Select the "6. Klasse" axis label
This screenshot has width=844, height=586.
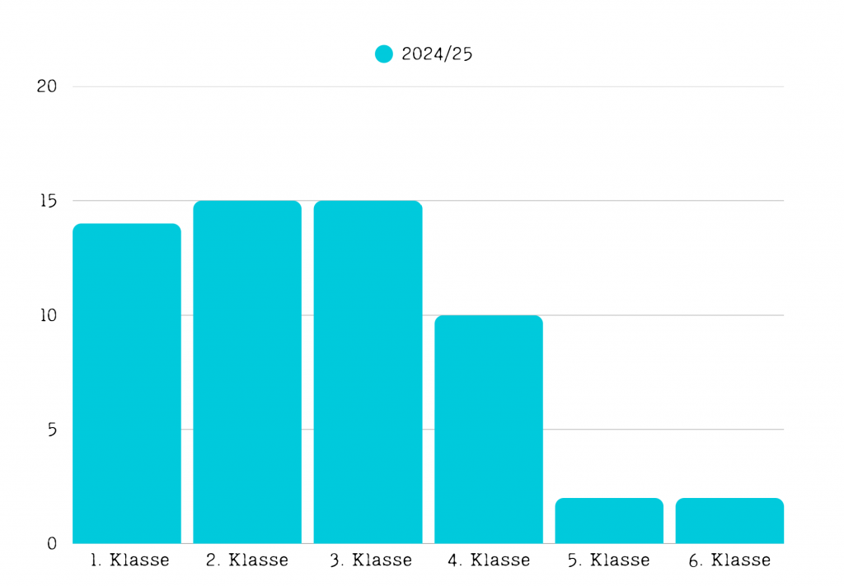[x=729, y=560]
